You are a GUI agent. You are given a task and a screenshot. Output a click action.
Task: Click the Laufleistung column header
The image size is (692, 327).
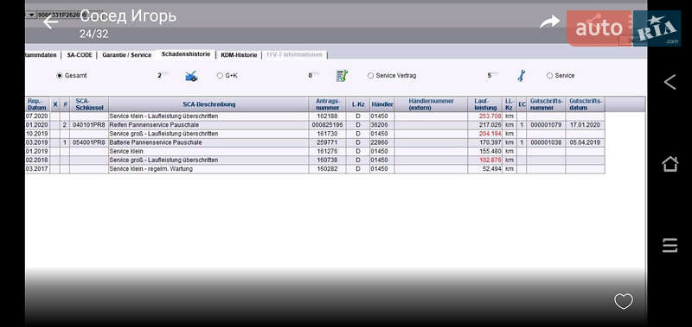tap(485, 104)
